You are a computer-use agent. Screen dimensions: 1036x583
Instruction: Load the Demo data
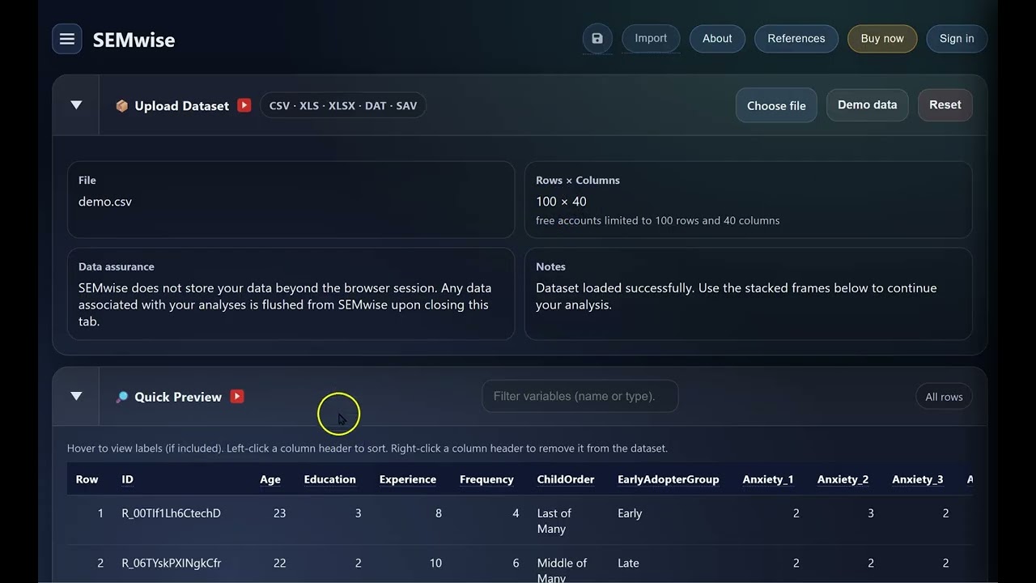tap(868, 105)
